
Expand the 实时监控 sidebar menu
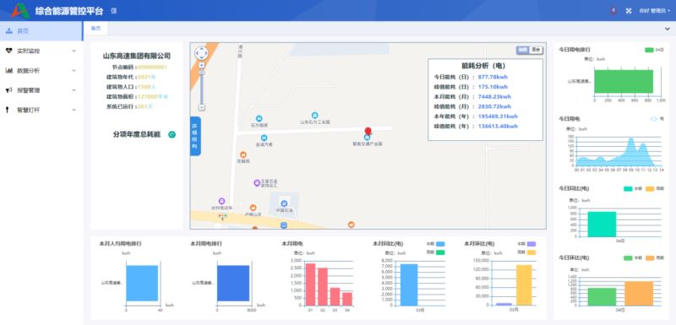click(41, 51)
